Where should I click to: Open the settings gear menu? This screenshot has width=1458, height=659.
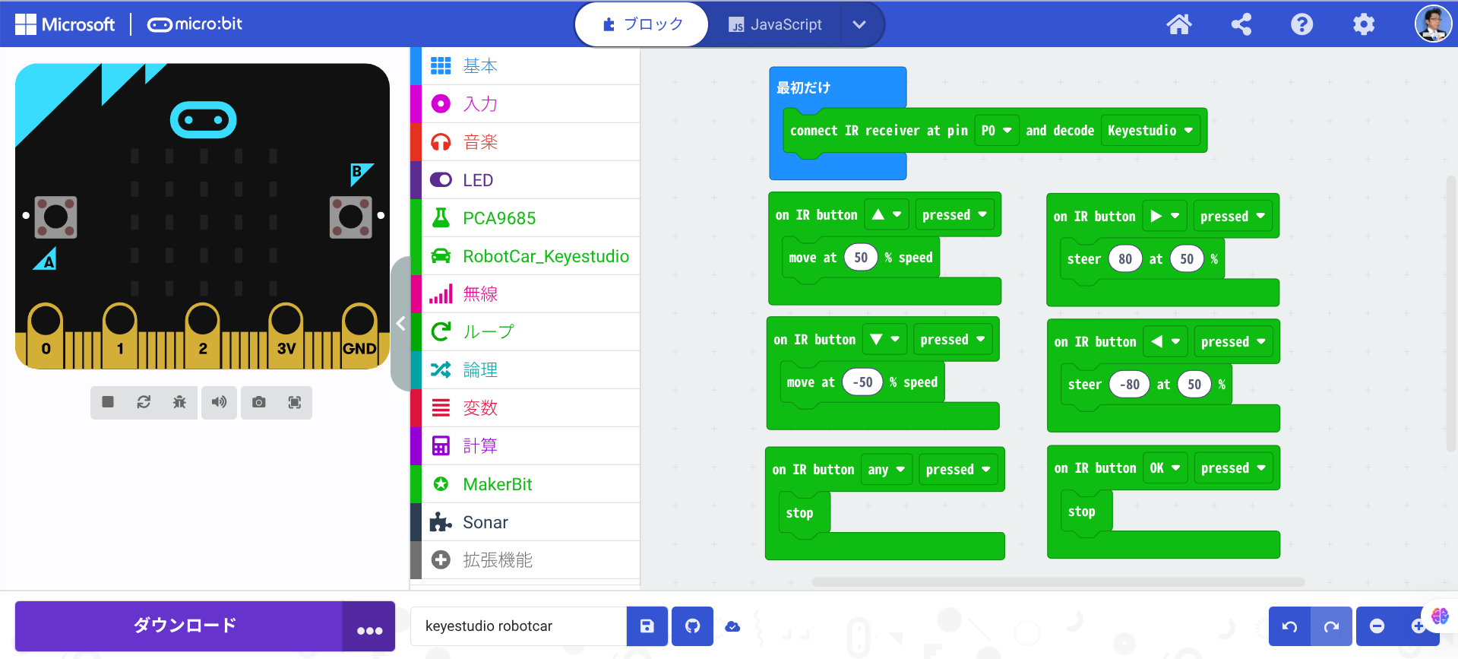(1364, 24)
